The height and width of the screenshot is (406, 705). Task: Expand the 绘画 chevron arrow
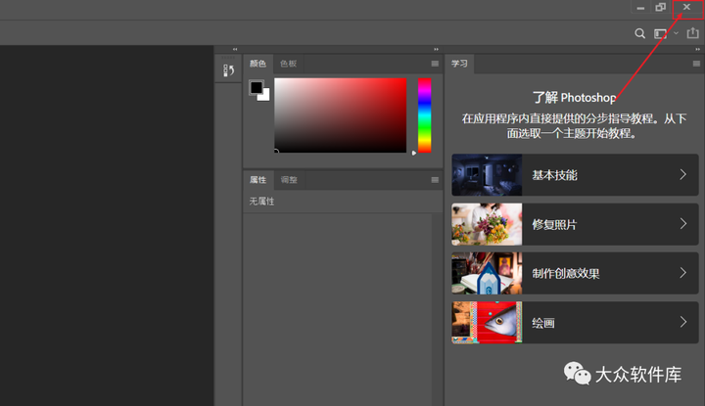(x=683, y=322)
